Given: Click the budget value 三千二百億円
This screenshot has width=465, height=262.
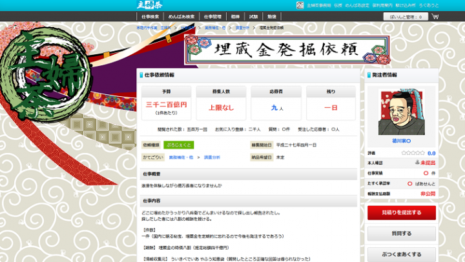Looking at the screenshot, I should click(x=167, y=105).
